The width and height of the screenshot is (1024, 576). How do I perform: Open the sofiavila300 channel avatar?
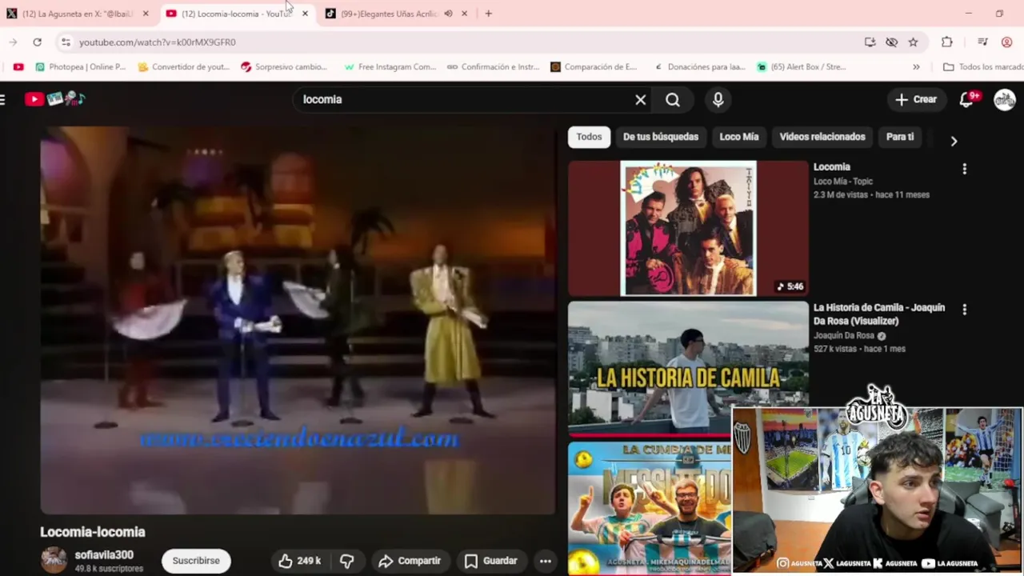pos(54,560)
